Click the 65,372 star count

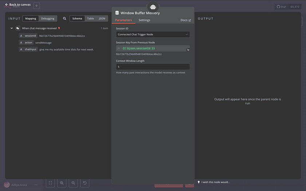click(295, 7)
